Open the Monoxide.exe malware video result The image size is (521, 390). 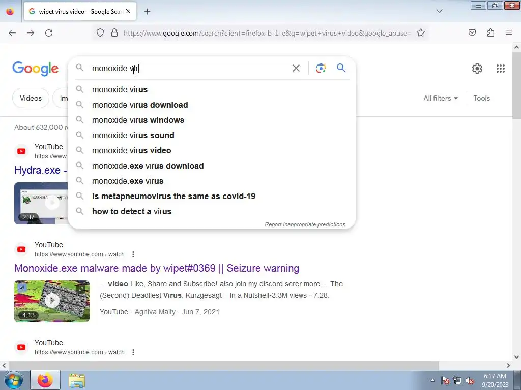[157, 268]
